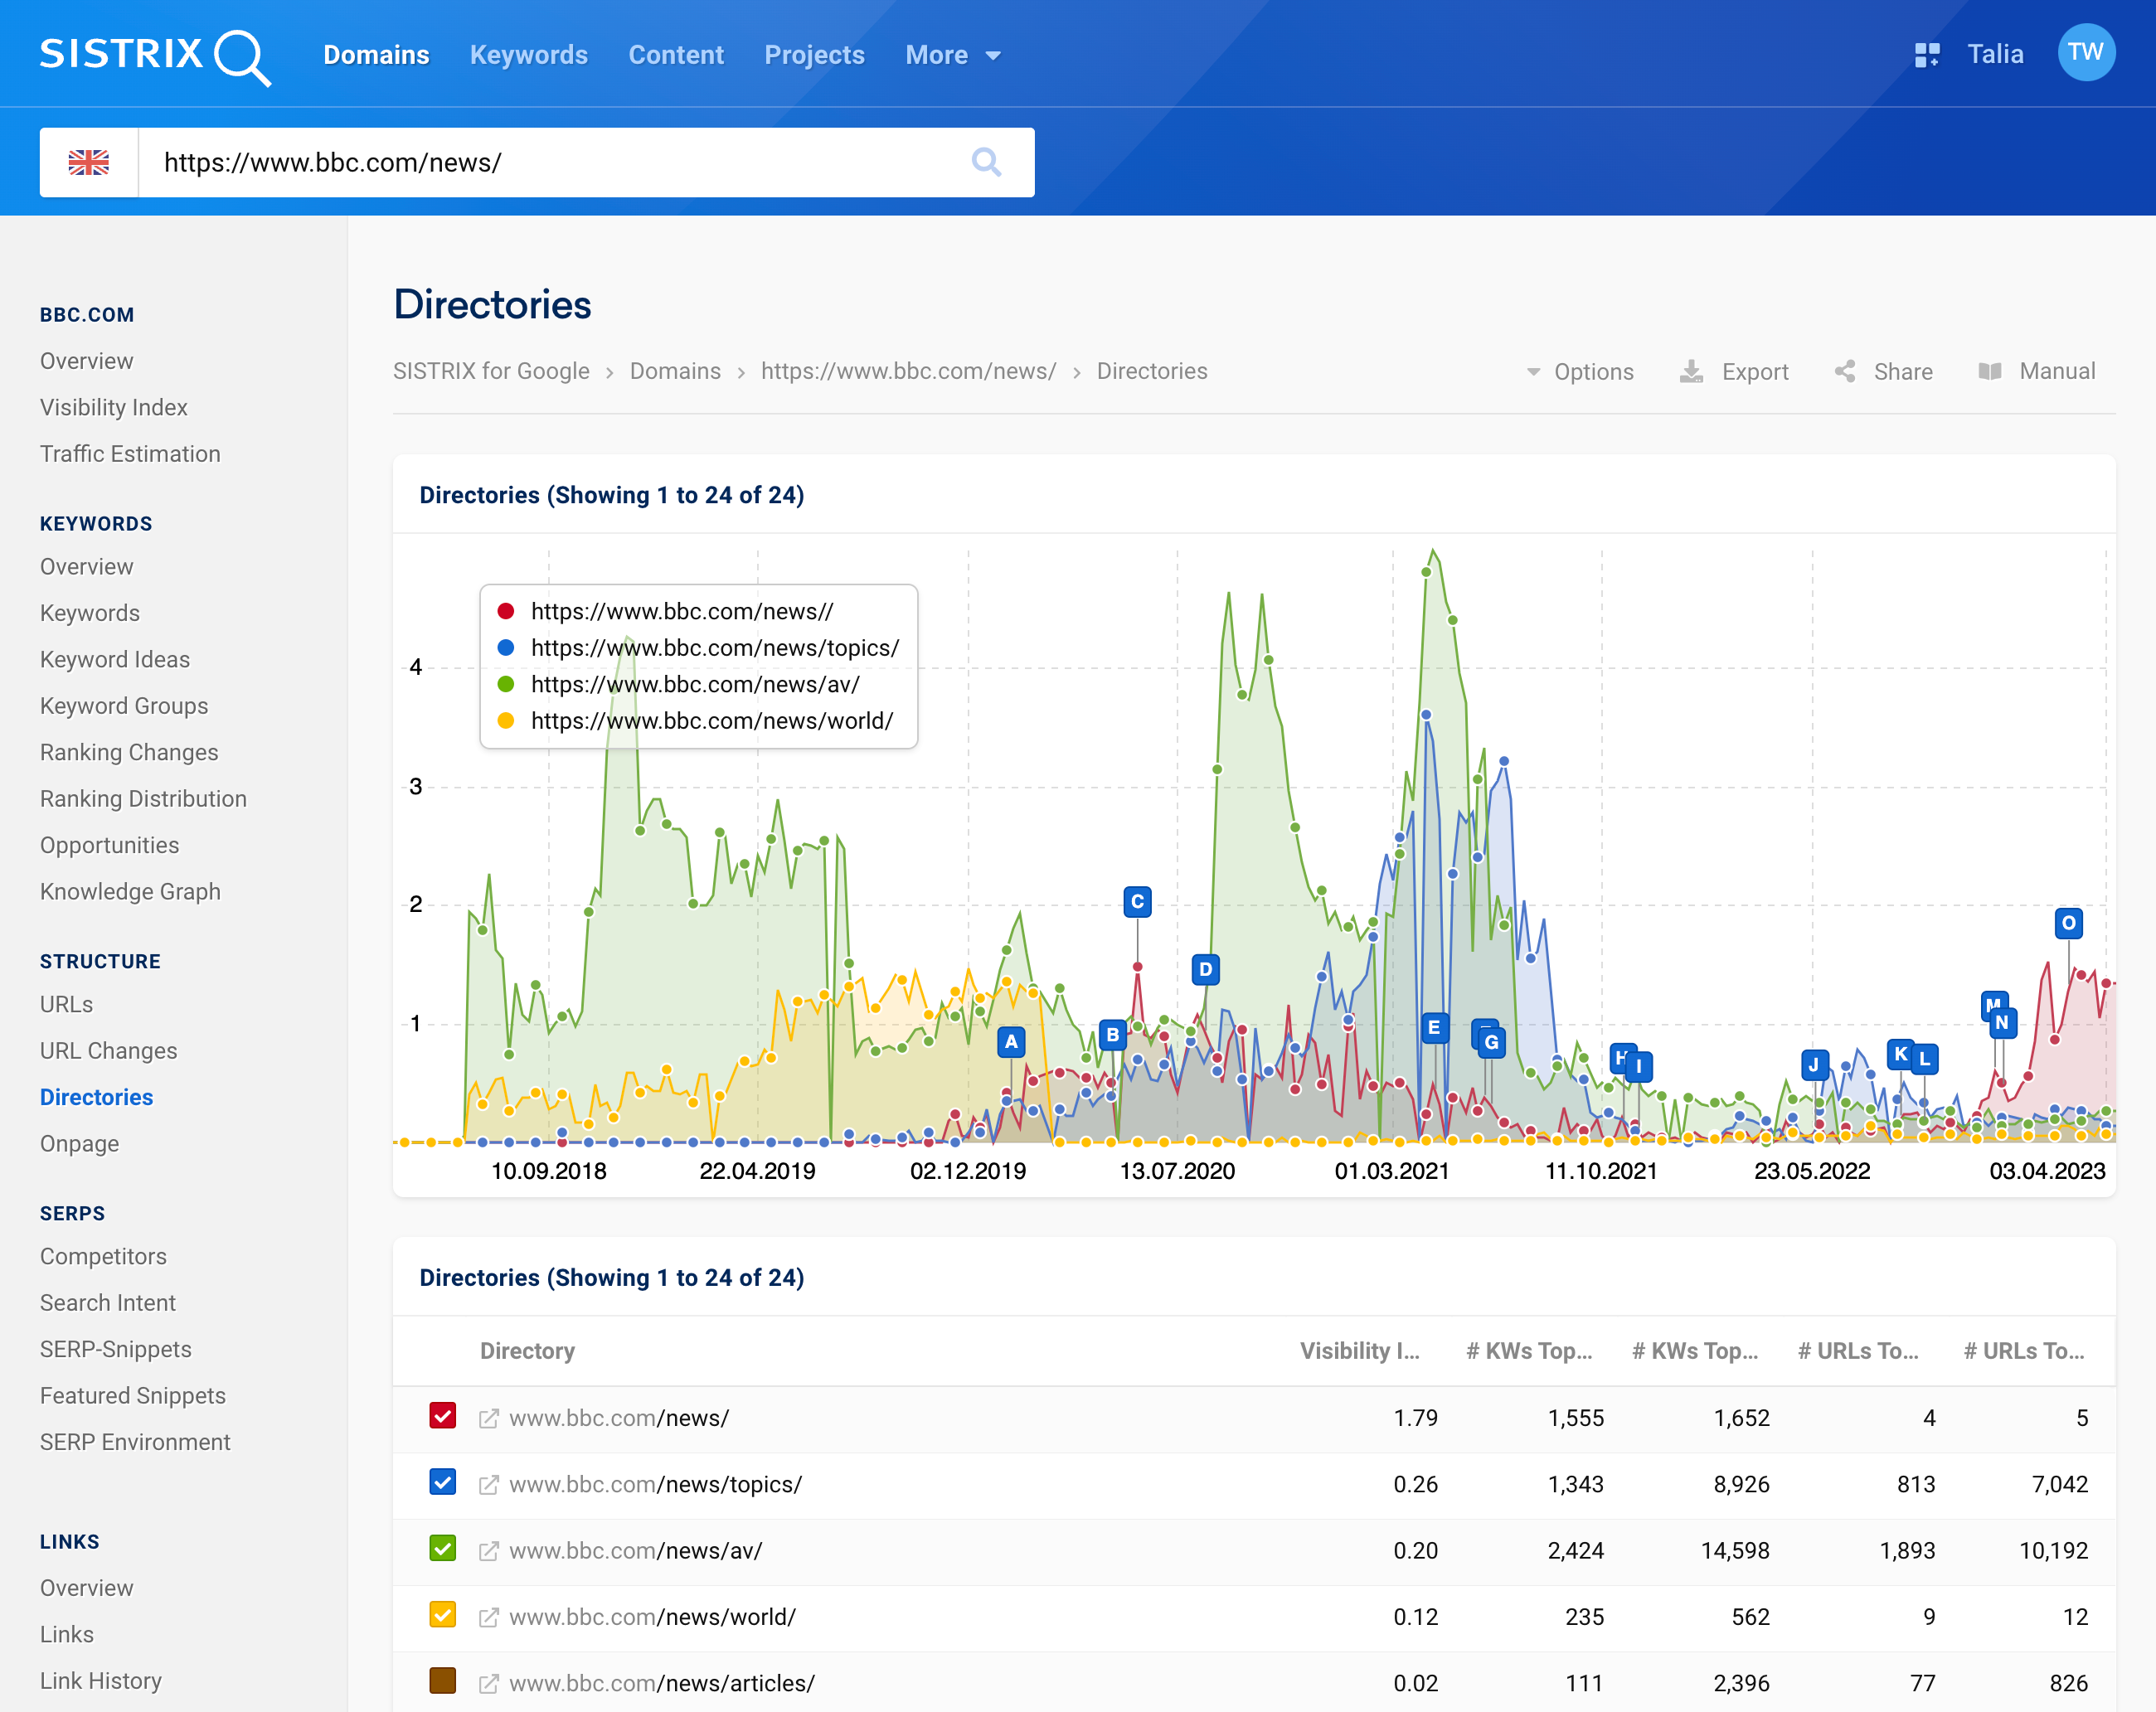Select event pin N on the chart
The width and height of the screenshot is (2156, 1712).
pyautogui.click(x=2001, y=1022)
